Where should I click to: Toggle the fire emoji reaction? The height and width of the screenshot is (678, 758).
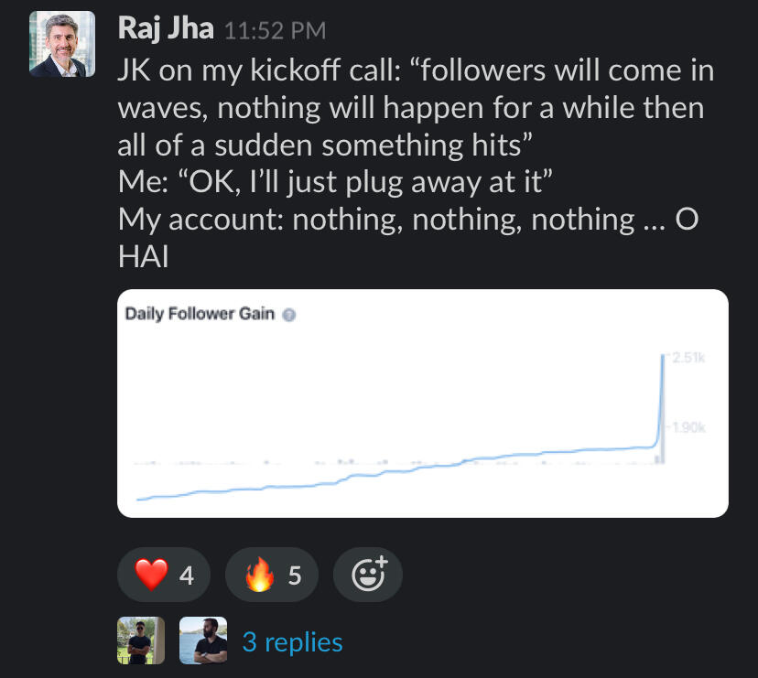coord(272,575)
